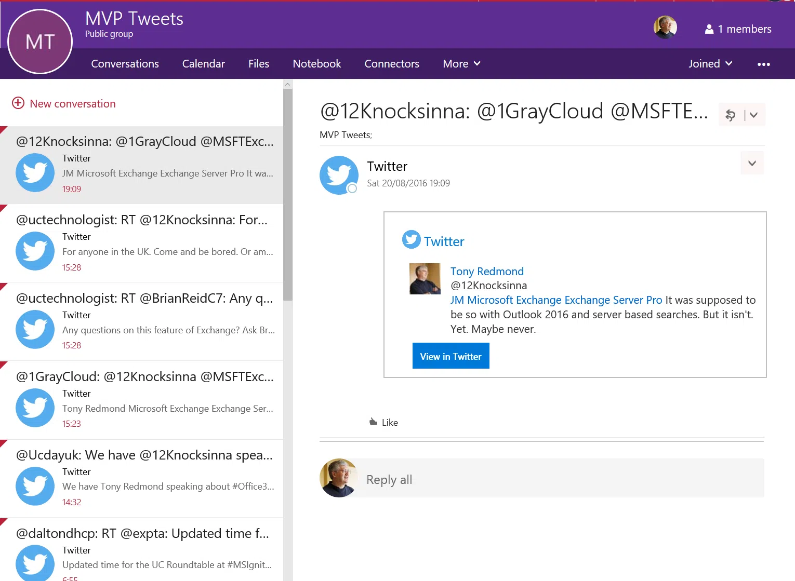The width and height of the screenshot is (795, 581).
Task: Click the Twitter icon on the 14:32 conversation
Action: pyautogui.click(x=35, y=486)
